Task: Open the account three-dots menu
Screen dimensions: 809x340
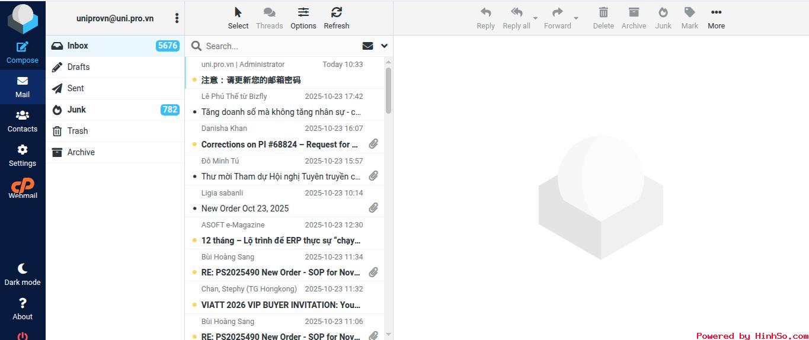Action: 177,18
